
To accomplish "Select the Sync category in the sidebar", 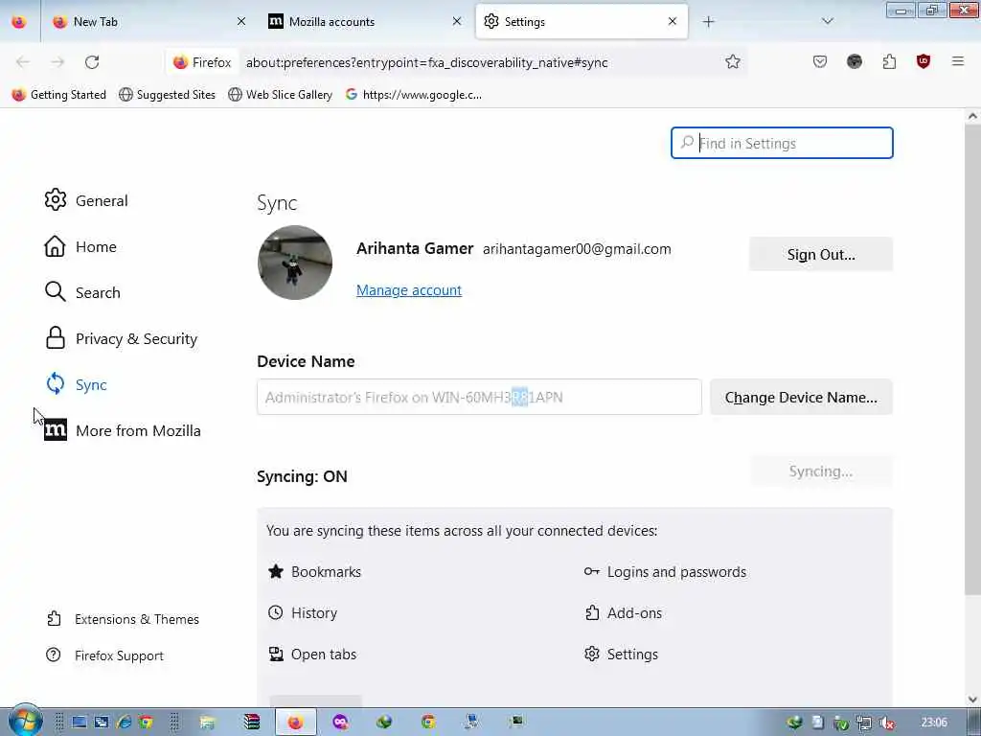I will [x=75, y=384].
